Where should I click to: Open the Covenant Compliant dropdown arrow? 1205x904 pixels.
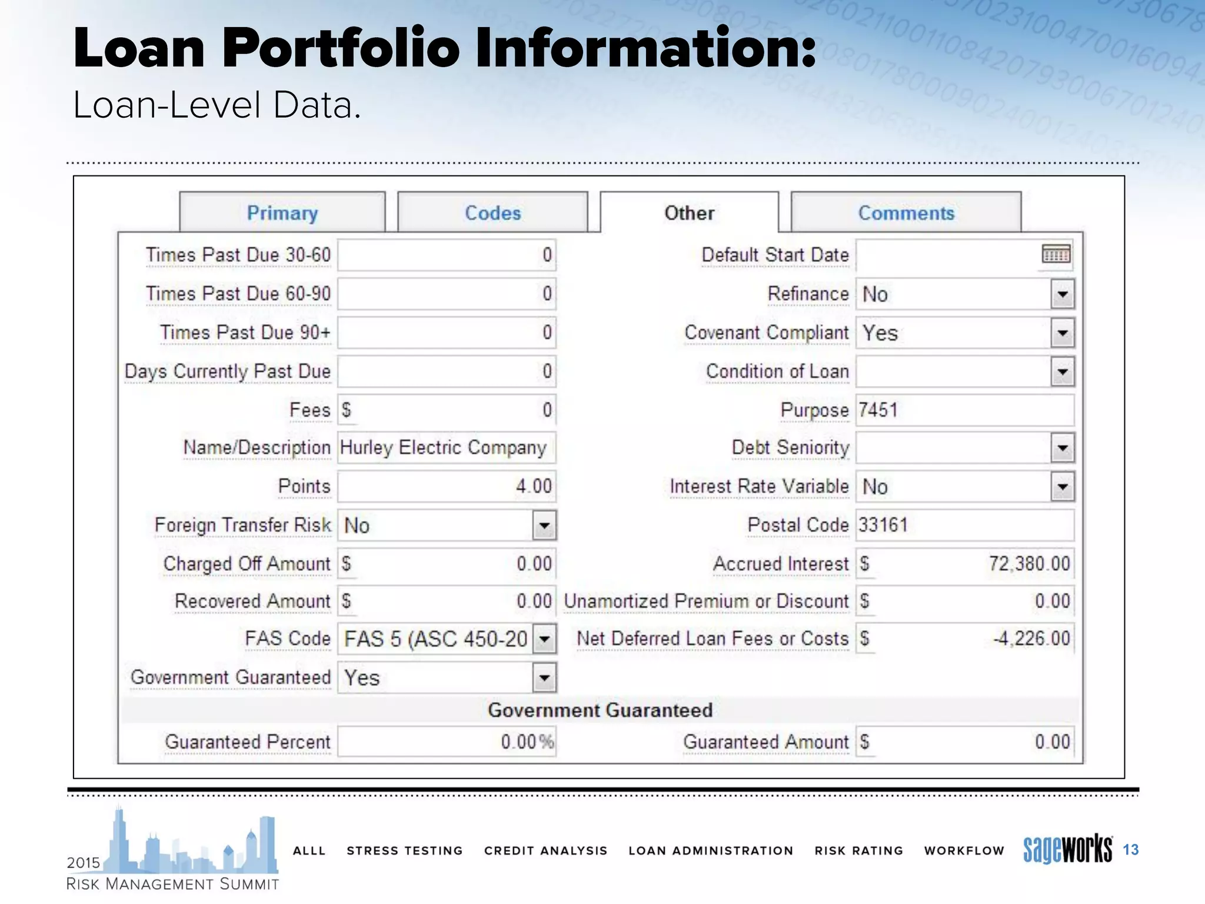[x=1062, y=333]
